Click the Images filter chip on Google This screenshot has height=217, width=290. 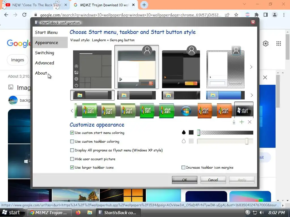17,60
